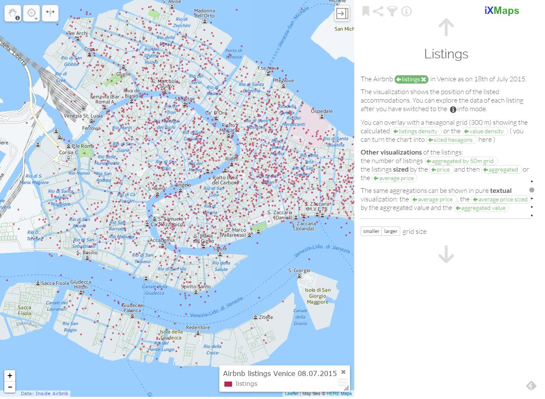Collapse the side panel with arrow icon
Viewport: 545px width, 399px height.
click(342, 14)
